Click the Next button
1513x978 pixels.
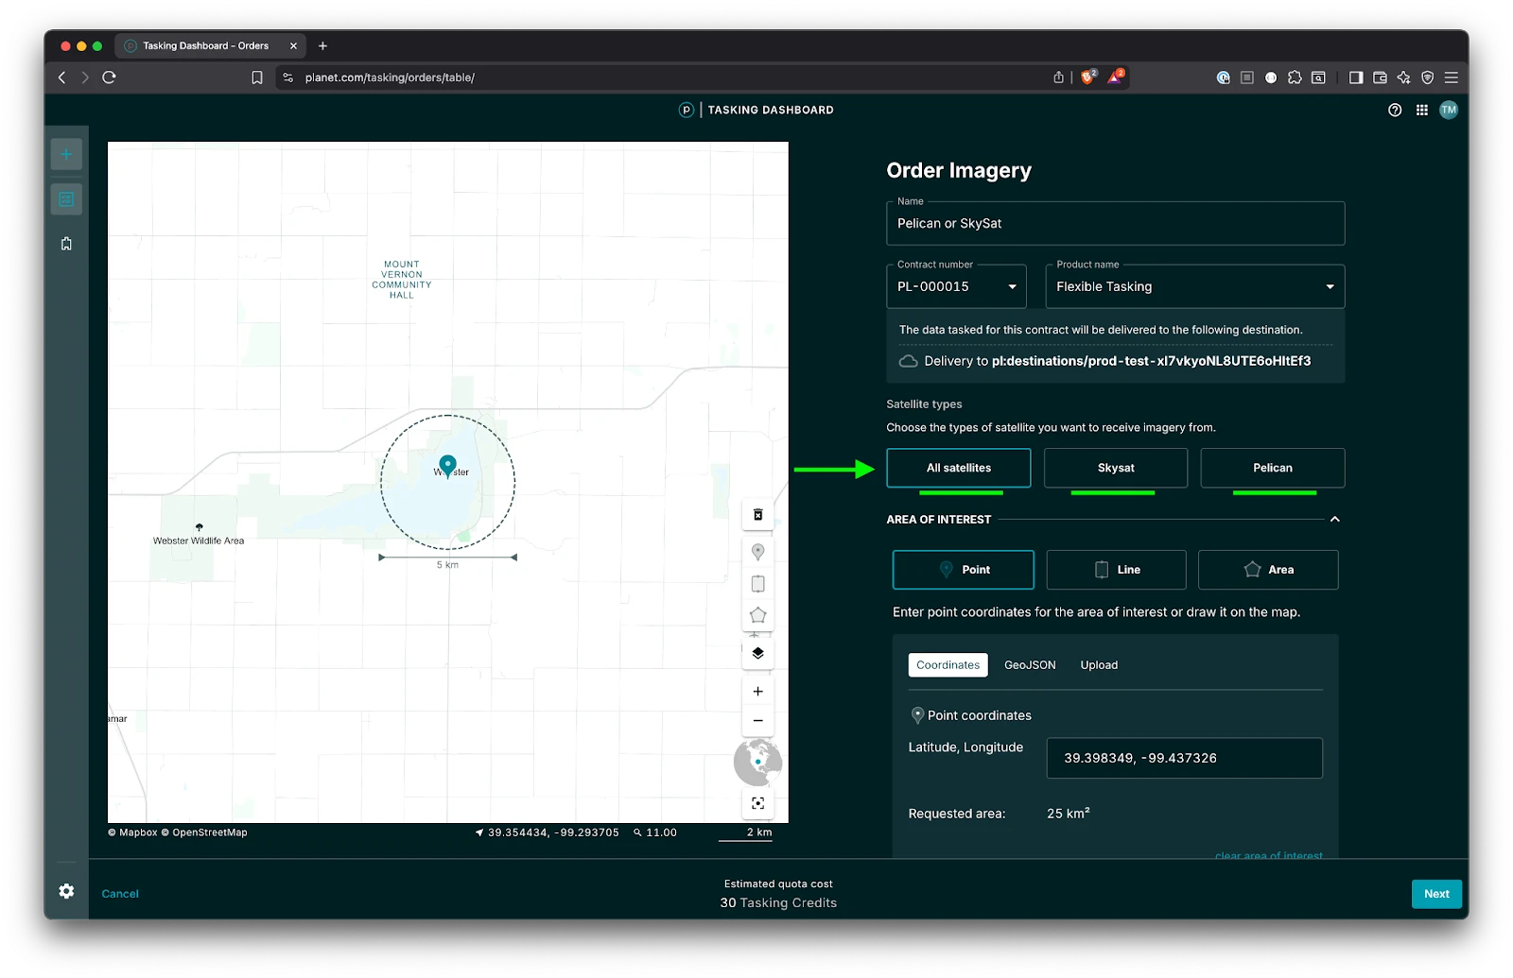1435,894
